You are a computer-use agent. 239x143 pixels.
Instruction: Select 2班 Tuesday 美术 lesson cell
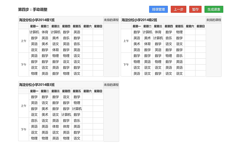pyautogui.click(x=147, y=38)
